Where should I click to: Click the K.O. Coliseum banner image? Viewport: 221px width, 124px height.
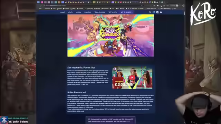110,35
